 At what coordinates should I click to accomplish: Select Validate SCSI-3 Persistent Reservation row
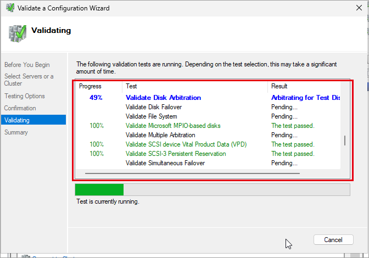208,154
